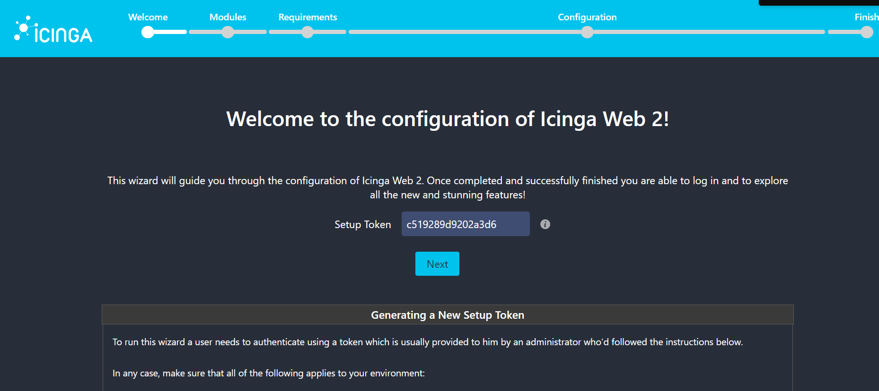The image size is (879, 391).
Task: Focus the Setup Token input field
Action: (466, 224)
